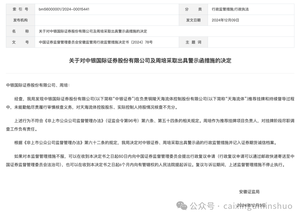Click the 分类 label cell
Screen dimensions: 302x218
(x=193, y=9)
